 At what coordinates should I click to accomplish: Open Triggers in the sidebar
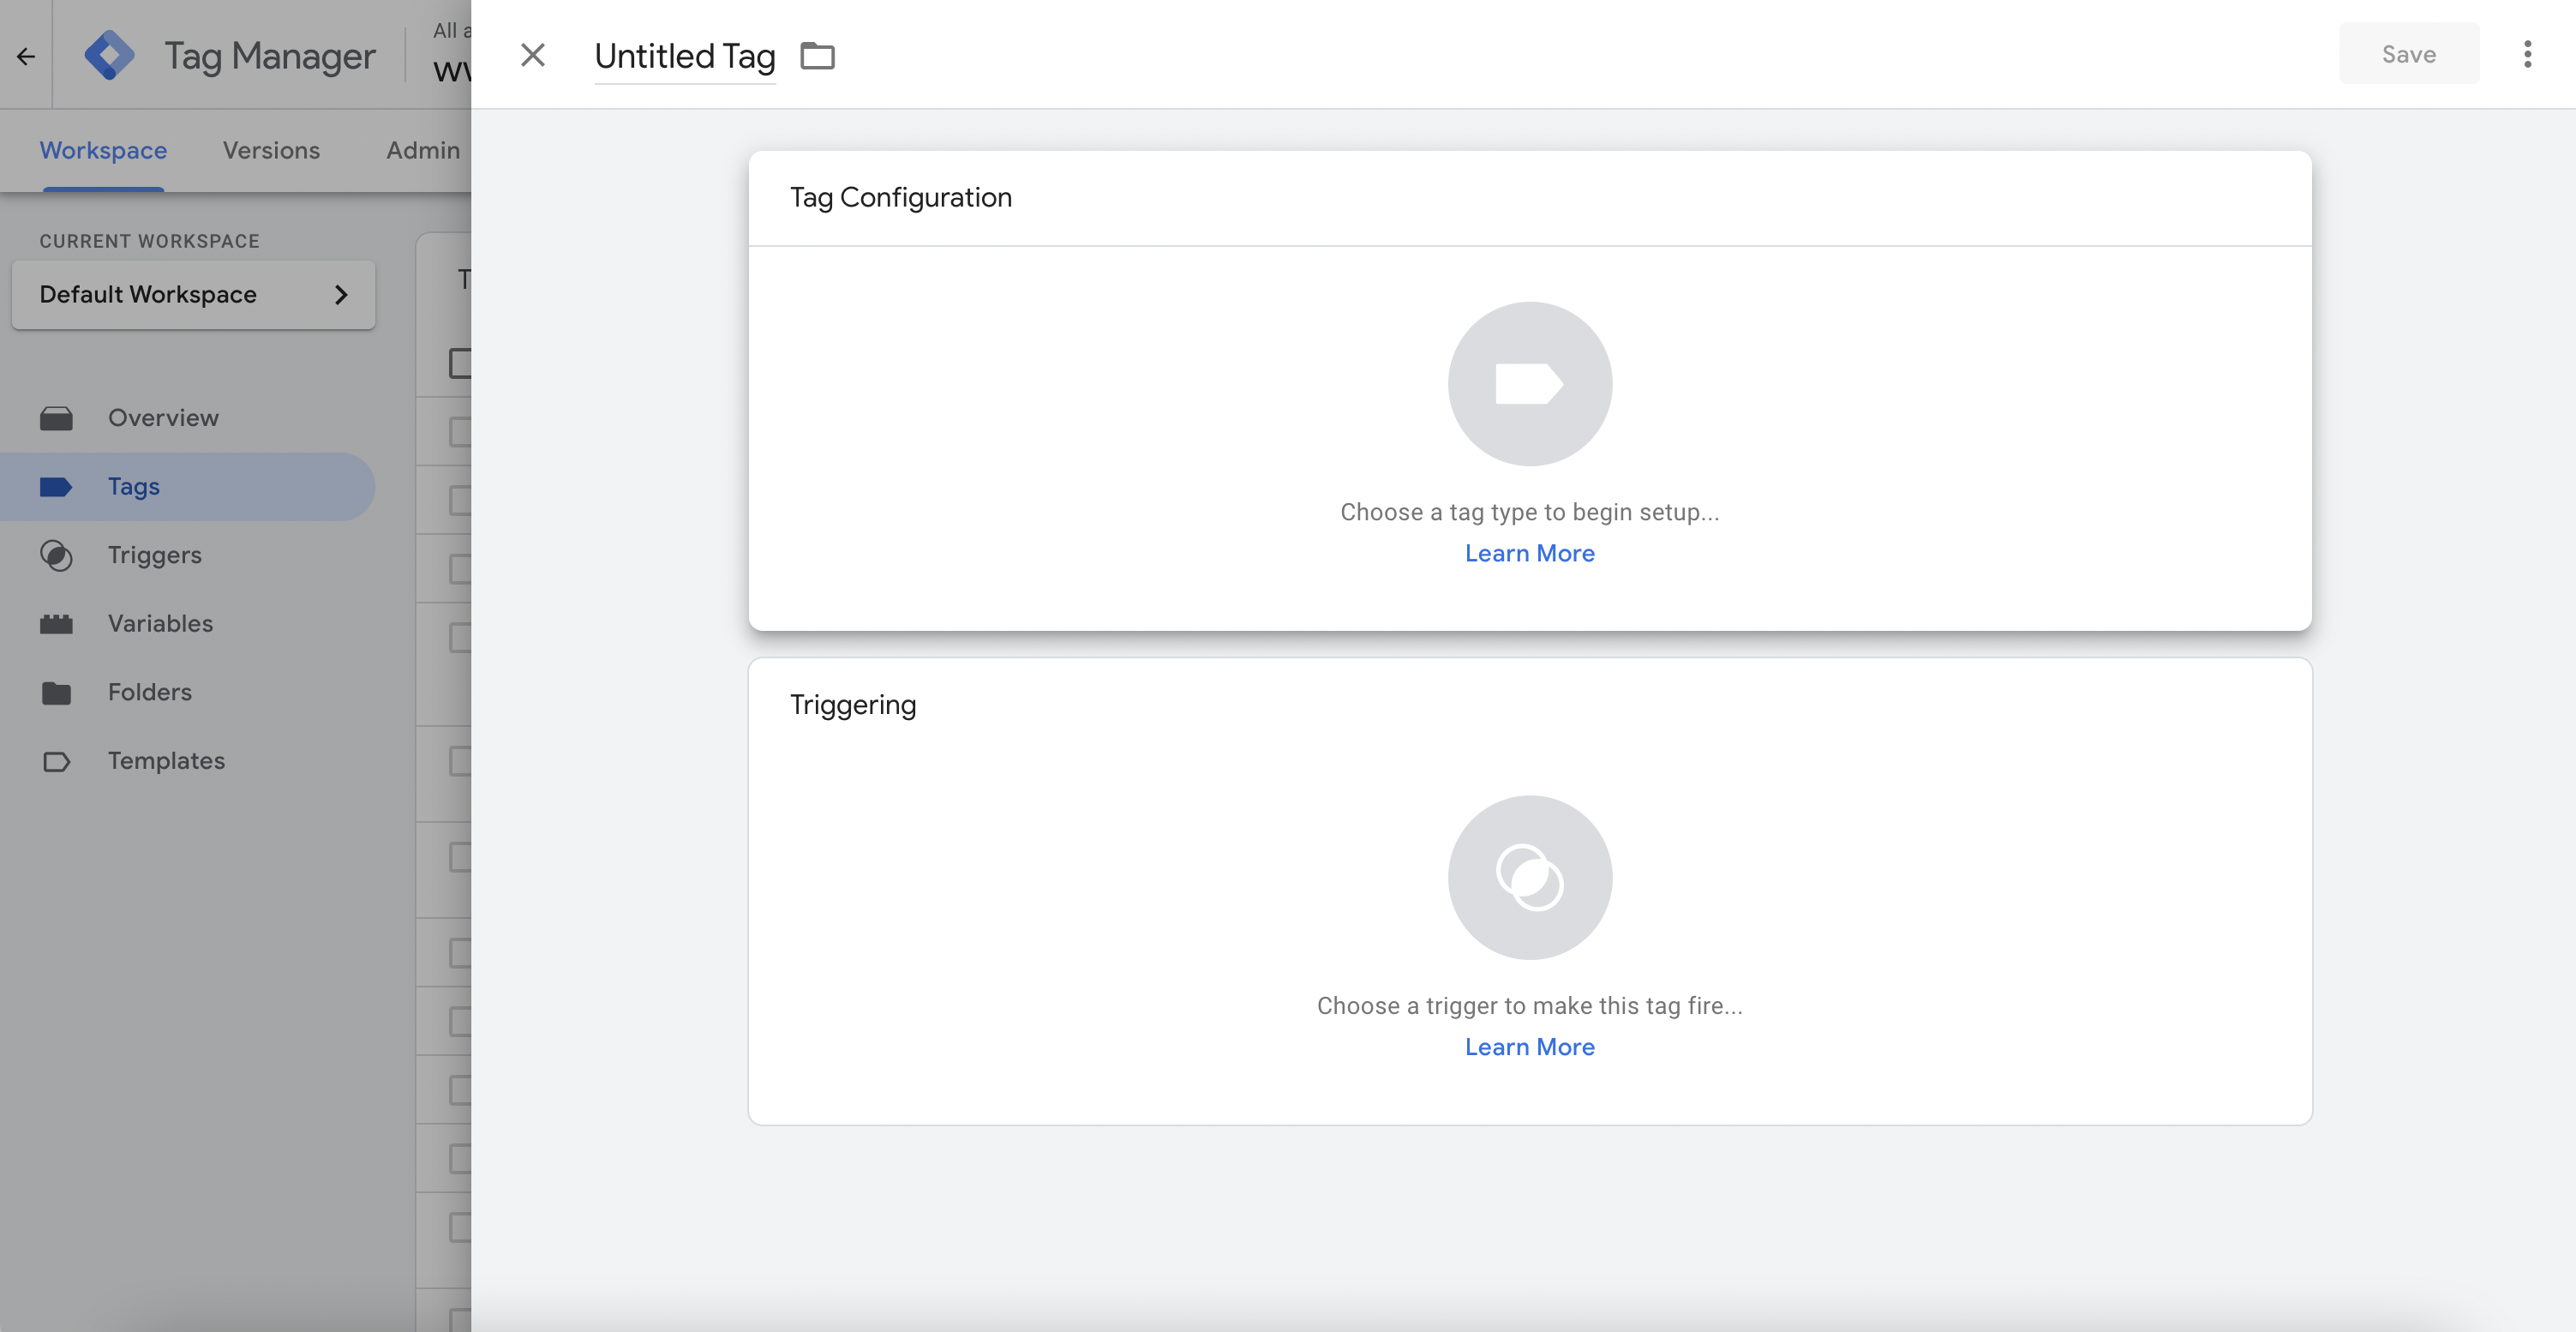[x=154, y=555]
